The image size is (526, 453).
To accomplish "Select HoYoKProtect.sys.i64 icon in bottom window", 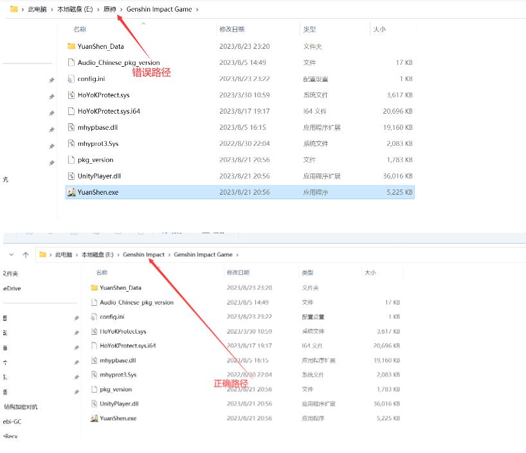I will tap(95, 346).
